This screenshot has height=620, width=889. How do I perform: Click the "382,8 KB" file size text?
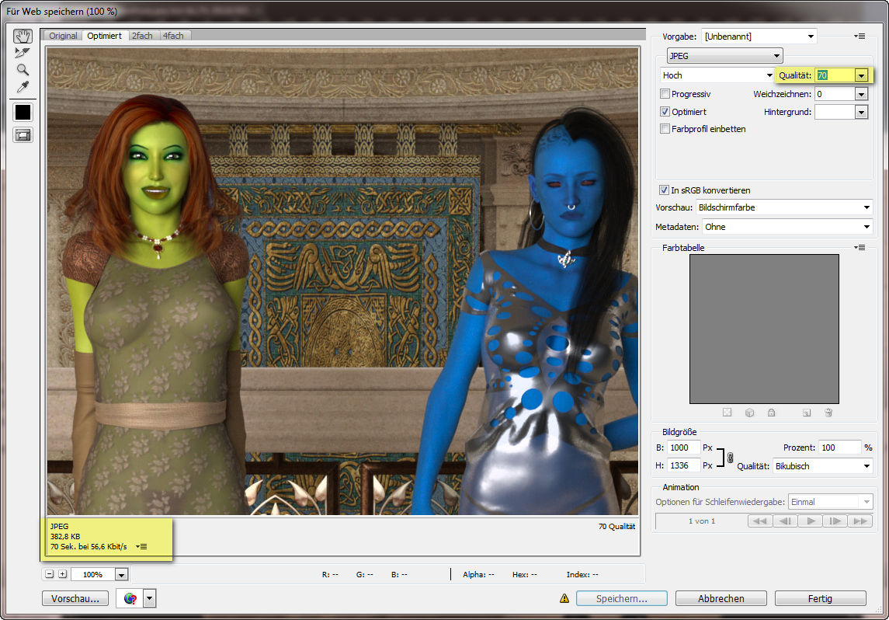(65, 536)
